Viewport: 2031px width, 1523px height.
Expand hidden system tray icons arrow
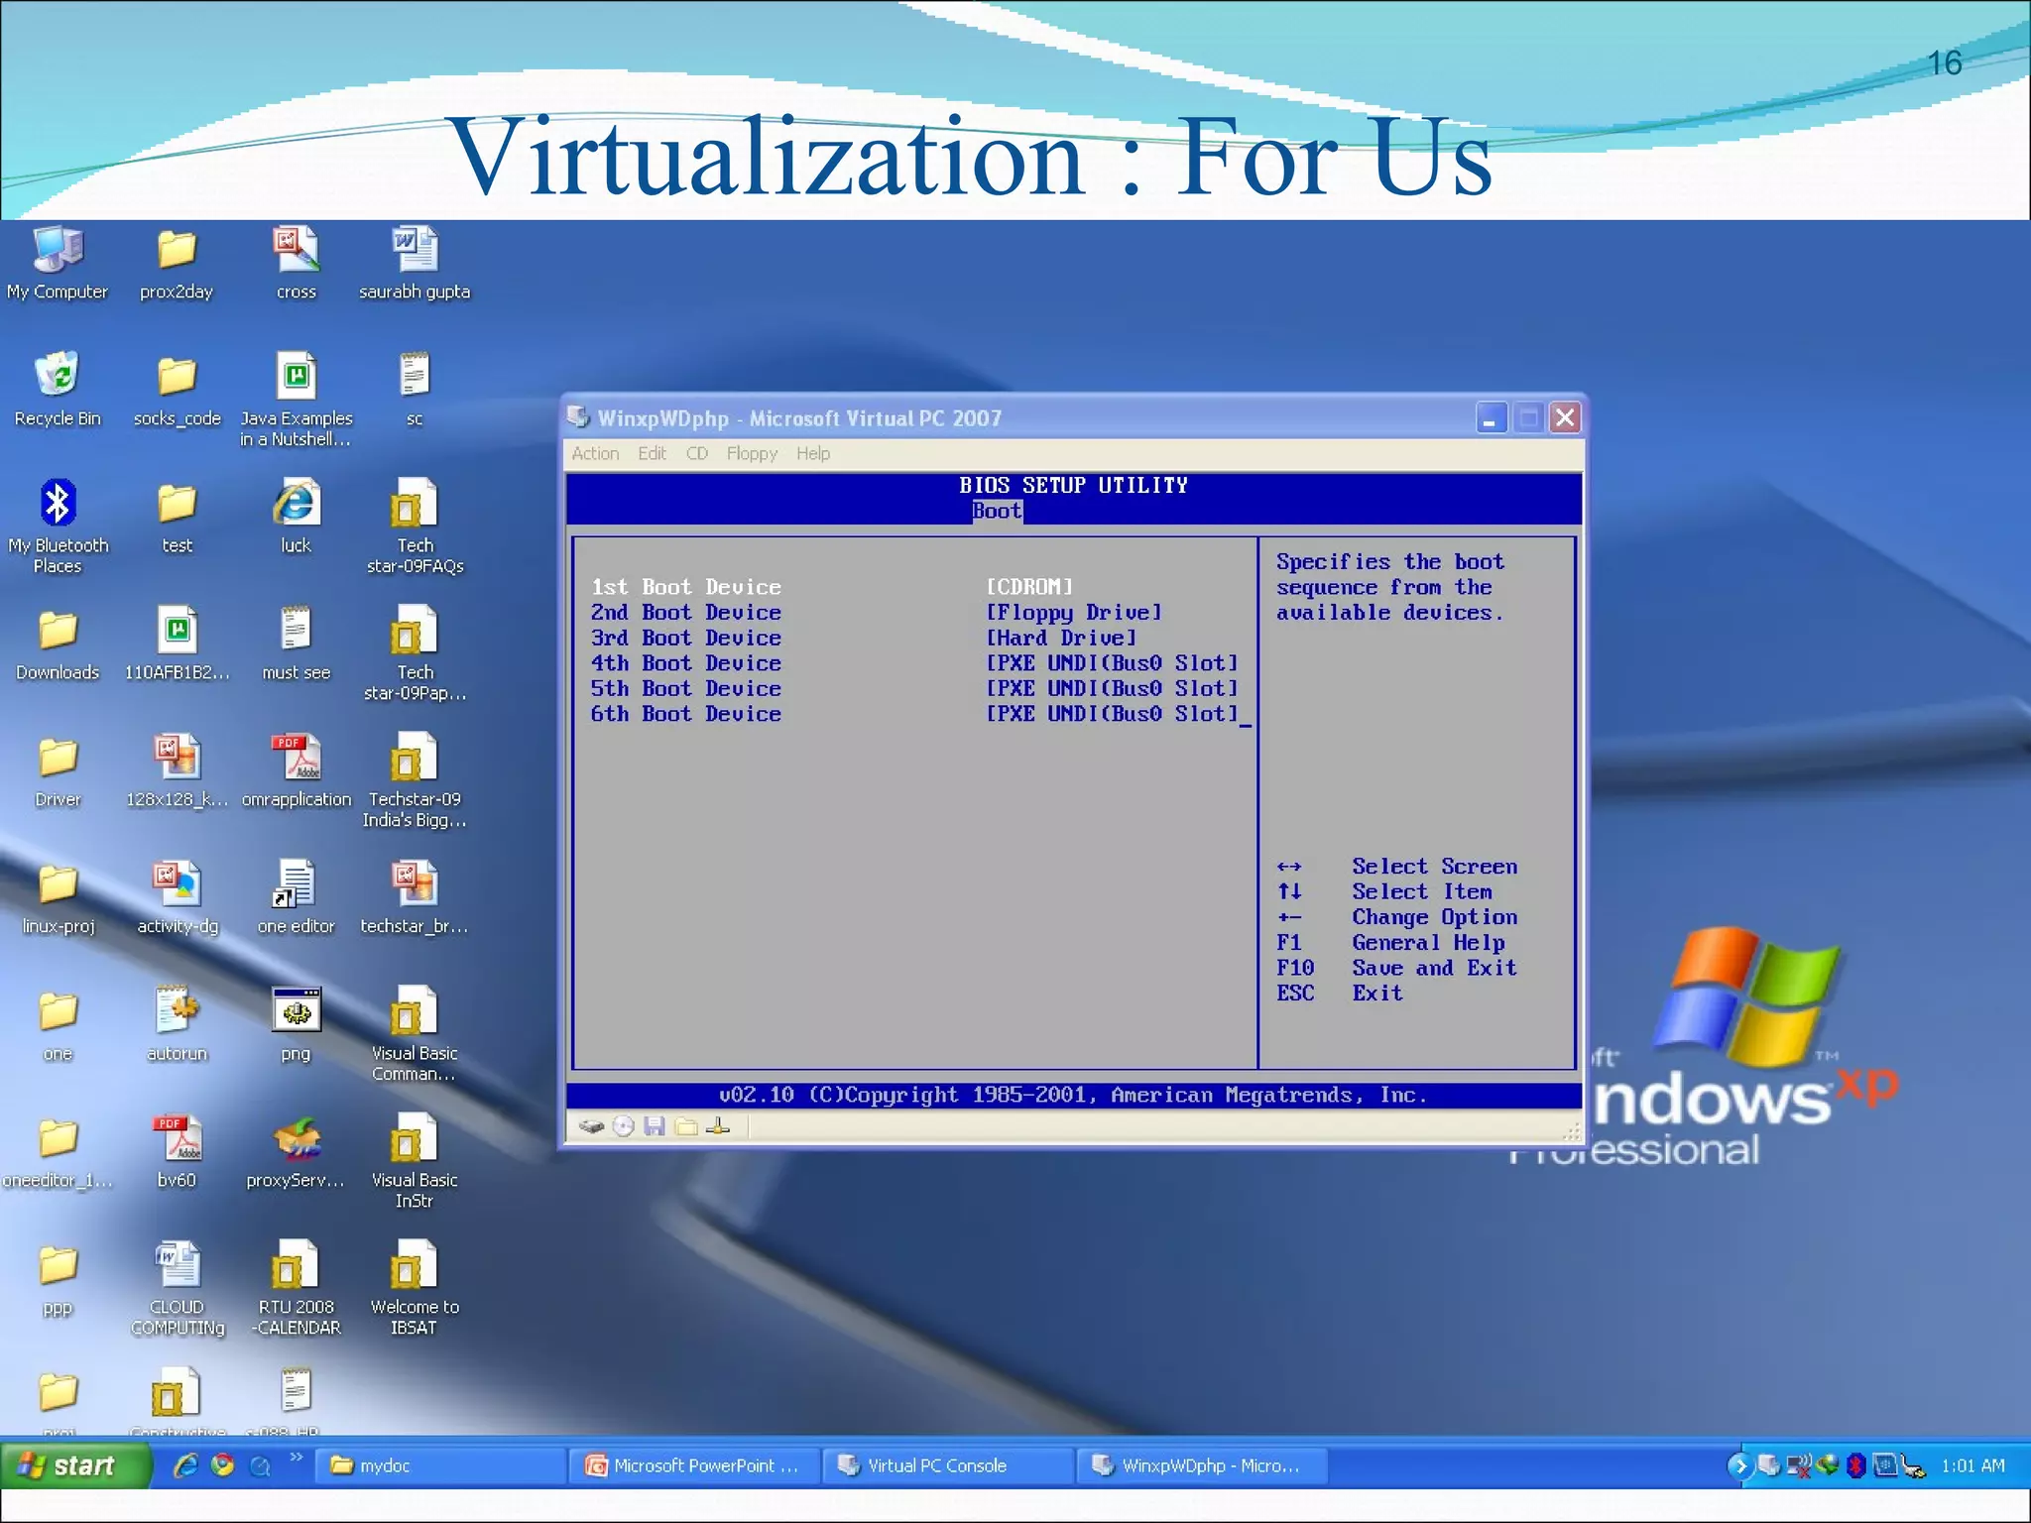point(1738,1465)
